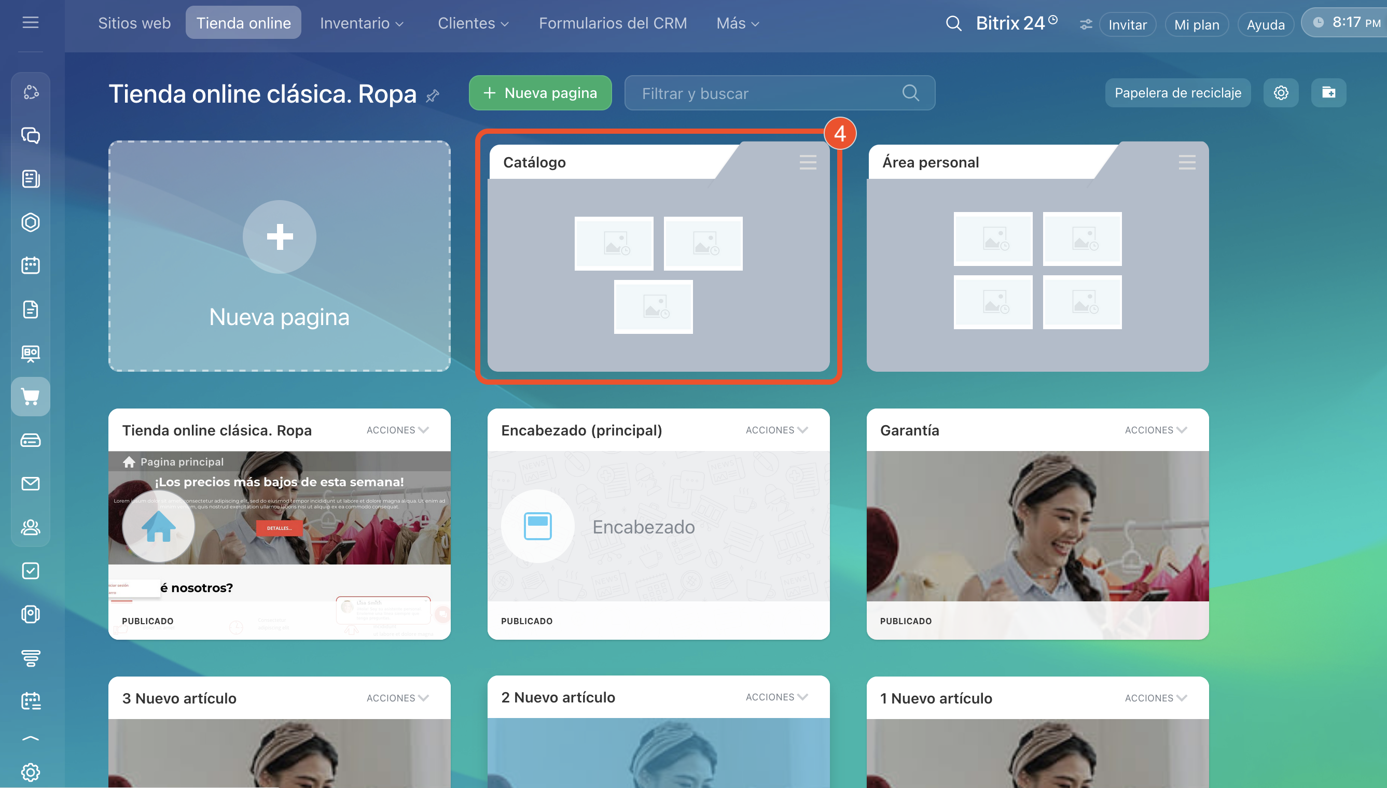Open the tasks checkmark sidebar icon
This screenshot has height=788, width=1387.
click(30, 570)
